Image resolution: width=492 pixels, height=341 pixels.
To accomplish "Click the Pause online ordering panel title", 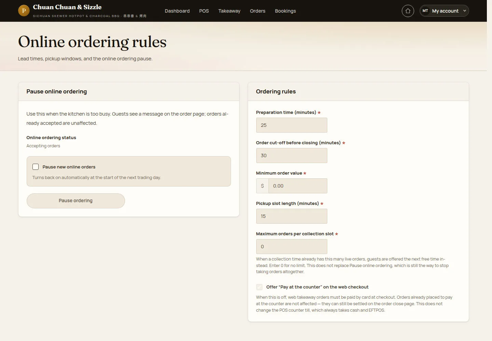I will 57,91.
